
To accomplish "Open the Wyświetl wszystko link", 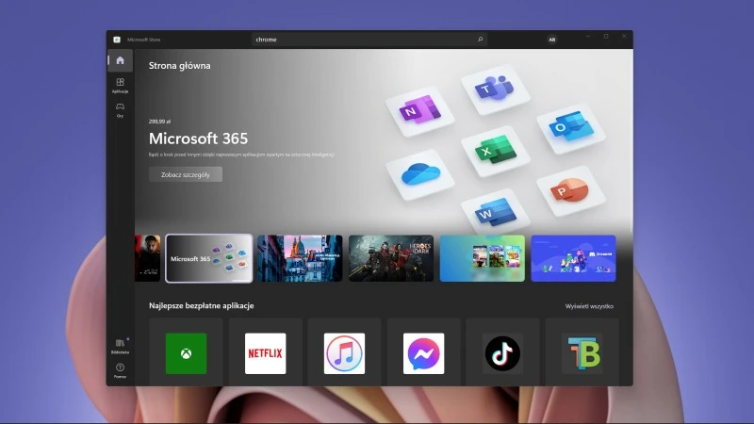I will point(589,306).
